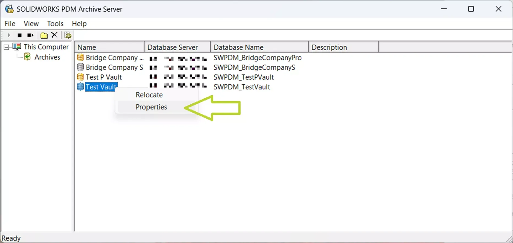Click the This Computer monitor icon

[17, 47]
